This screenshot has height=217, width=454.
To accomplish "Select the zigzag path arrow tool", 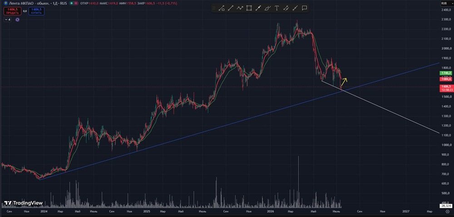I will click(240, 8).
